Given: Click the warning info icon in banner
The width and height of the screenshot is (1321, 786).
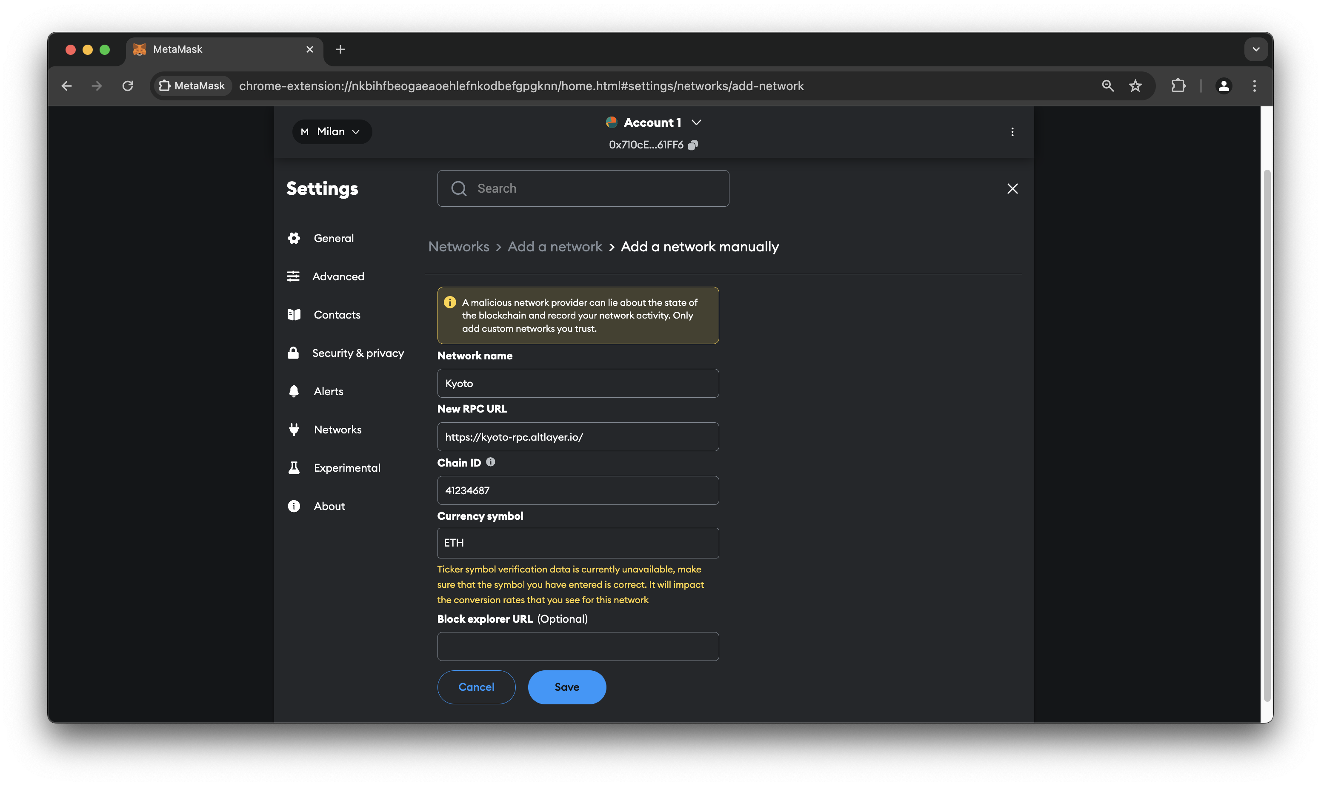Looking at the screenshot, I should pos(450,302).
